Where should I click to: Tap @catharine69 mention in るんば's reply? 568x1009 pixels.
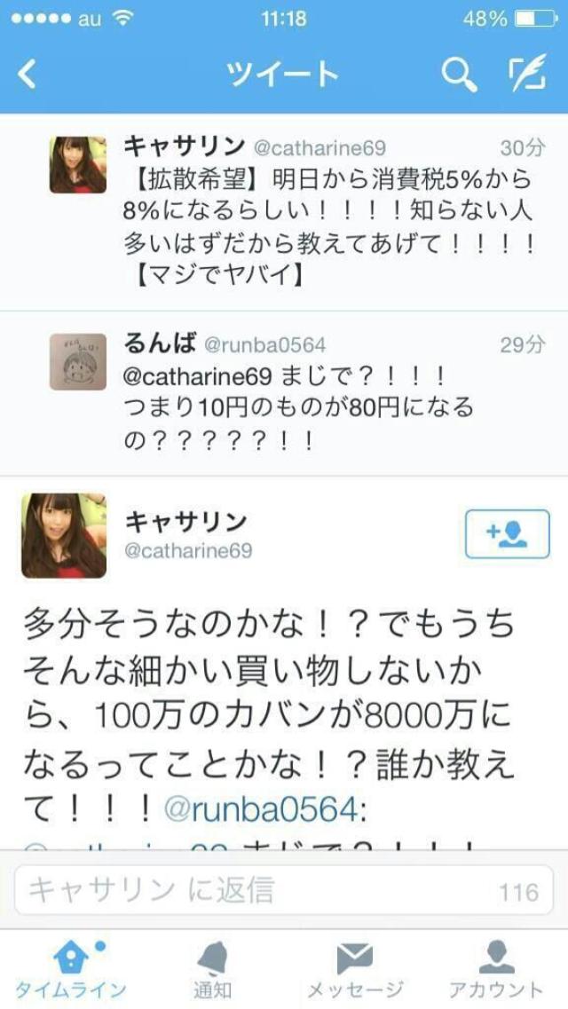pyautogui.click(x=197, y=377)
